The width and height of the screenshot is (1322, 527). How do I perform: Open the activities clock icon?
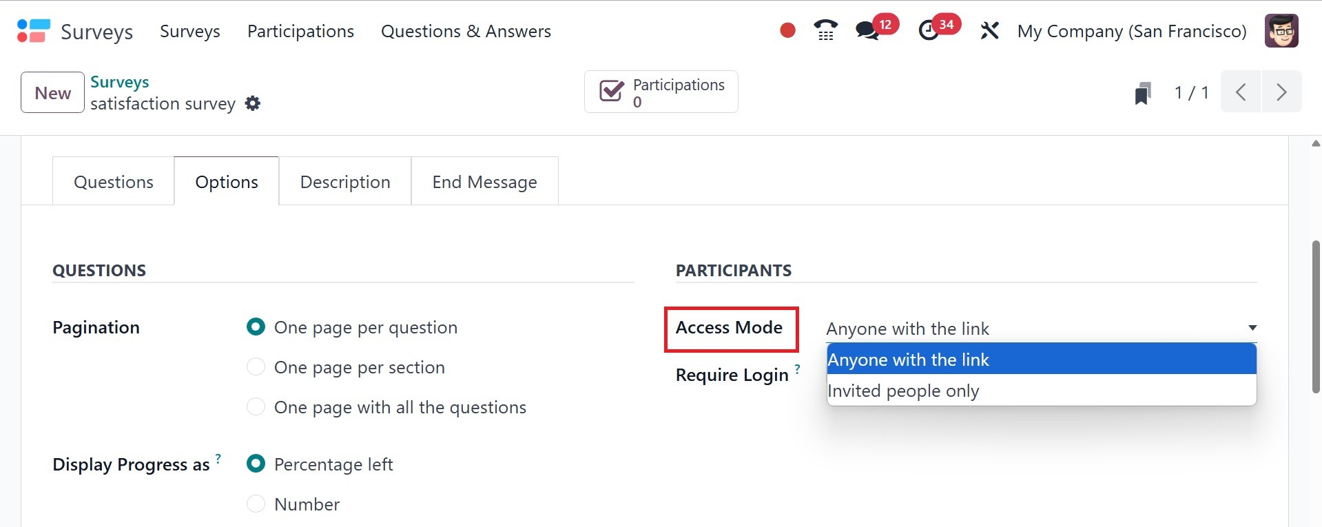[x=929, y=31]
